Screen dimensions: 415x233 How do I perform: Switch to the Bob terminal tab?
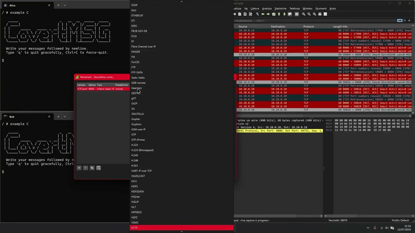pos(27,116)
